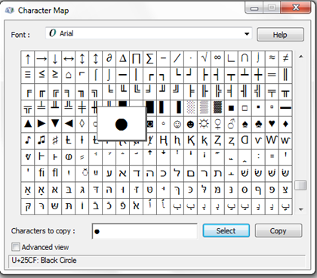
Task: Select the black down-pointing triangle
Action: [55, 124]
